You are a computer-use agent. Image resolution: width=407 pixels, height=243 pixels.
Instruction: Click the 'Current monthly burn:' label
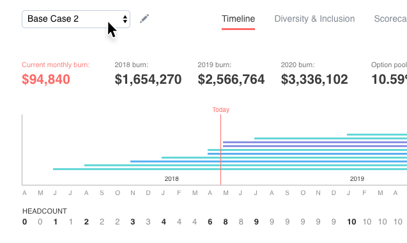click(56, 65)
